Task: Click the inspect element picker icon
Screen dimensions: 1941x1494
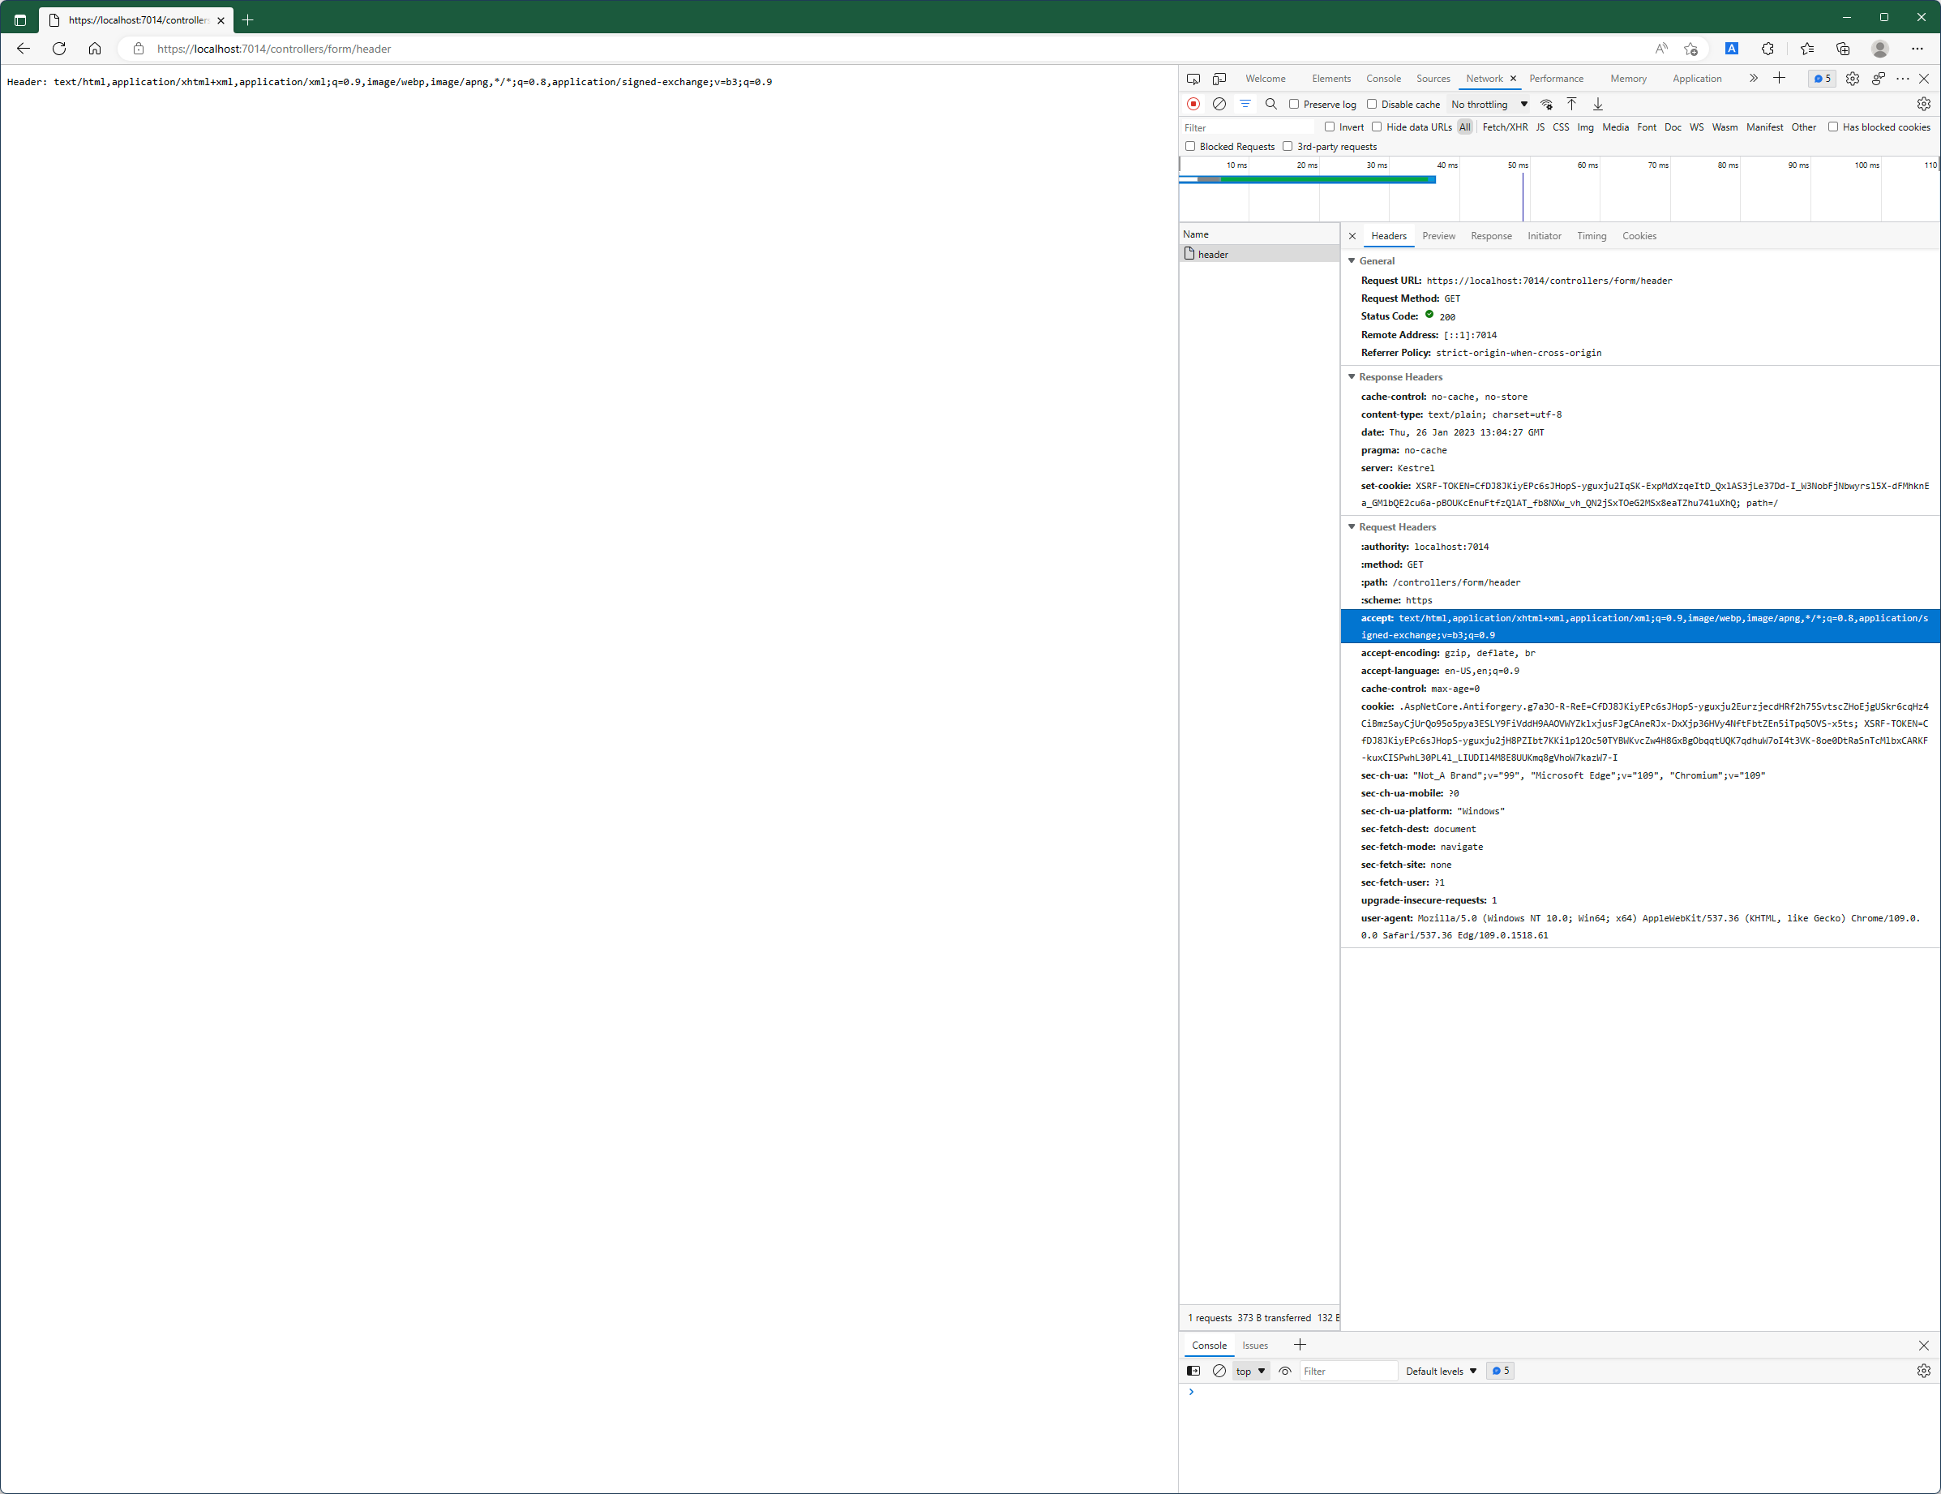Action: 1193,78
